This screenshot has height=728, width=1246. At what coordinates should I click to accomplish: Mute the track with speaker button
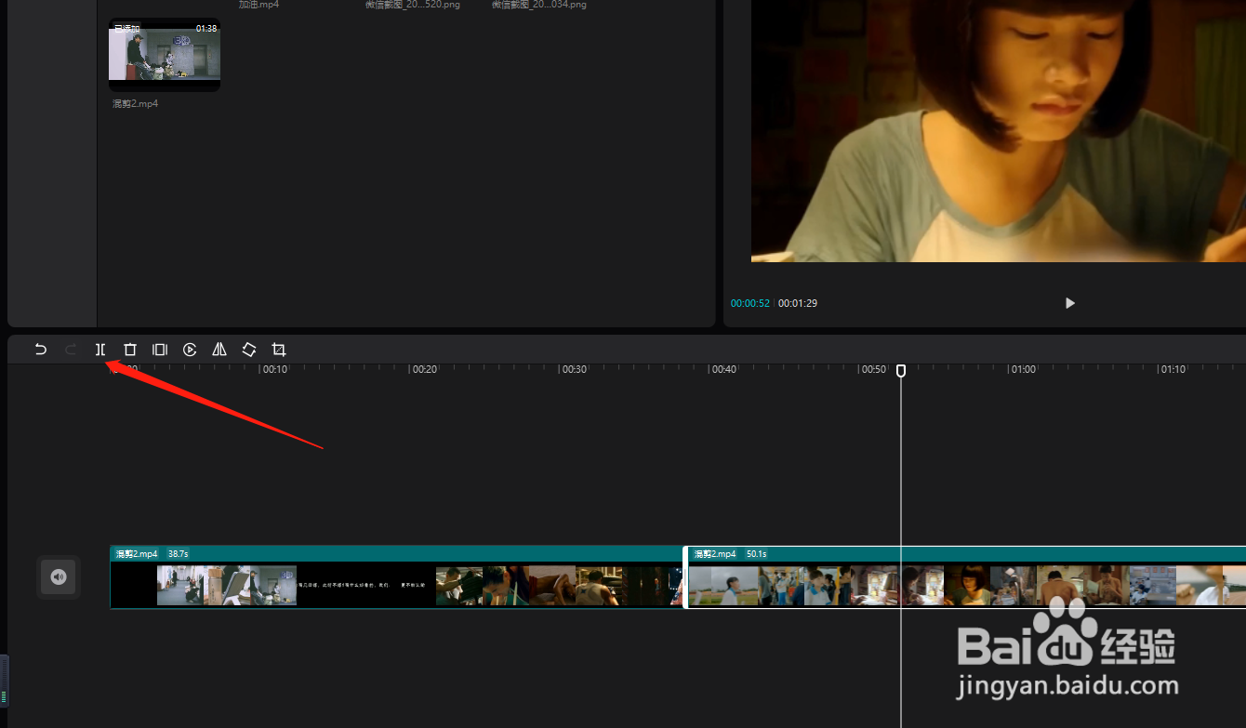(59, 577)
